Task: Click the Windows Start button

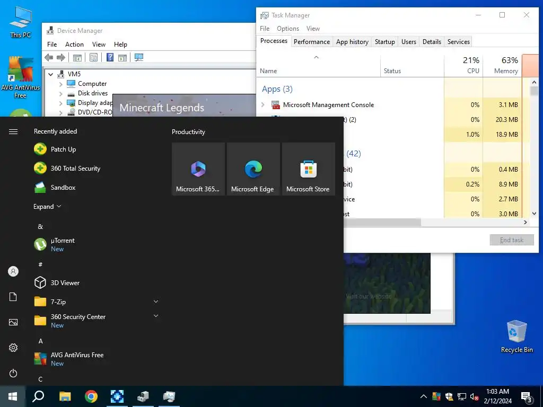Action: 13,396
